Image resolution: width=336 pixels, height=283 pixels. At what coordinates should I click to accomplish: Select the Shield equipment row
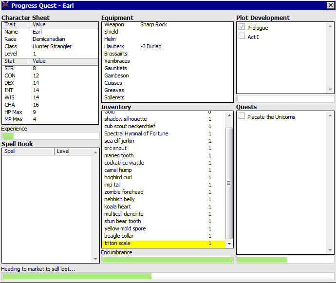click(168, 32)
